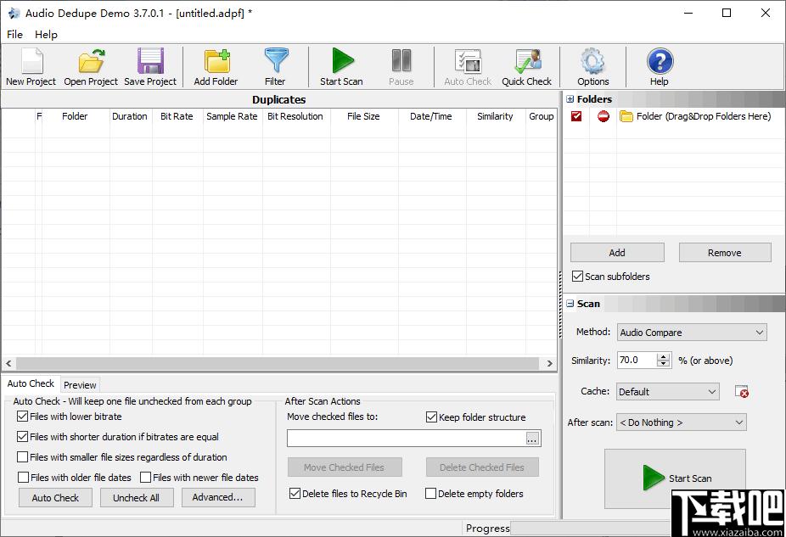Click the Move Checked Files button
This screenshot has width=786, height=537.
(x=345, y=467)
